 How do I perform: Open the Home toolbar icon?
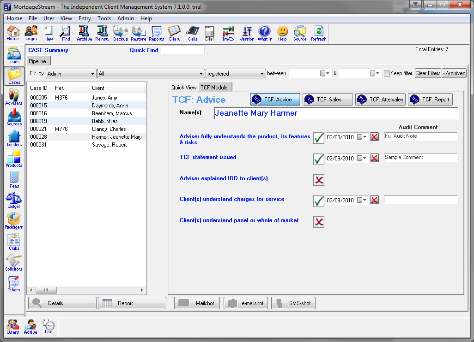click(x=12, y=33)
